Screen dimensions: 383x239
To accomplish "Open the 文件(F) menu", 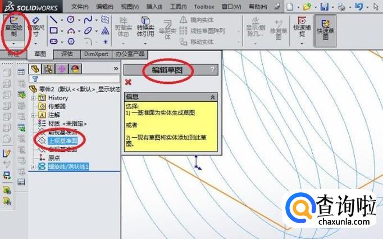I will click(x=80, y=7).
